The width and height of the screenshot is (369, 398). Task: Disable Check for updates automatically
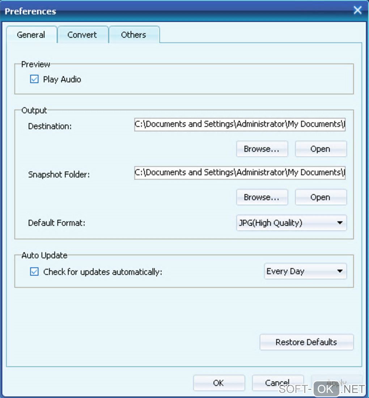tap(34, 272)
